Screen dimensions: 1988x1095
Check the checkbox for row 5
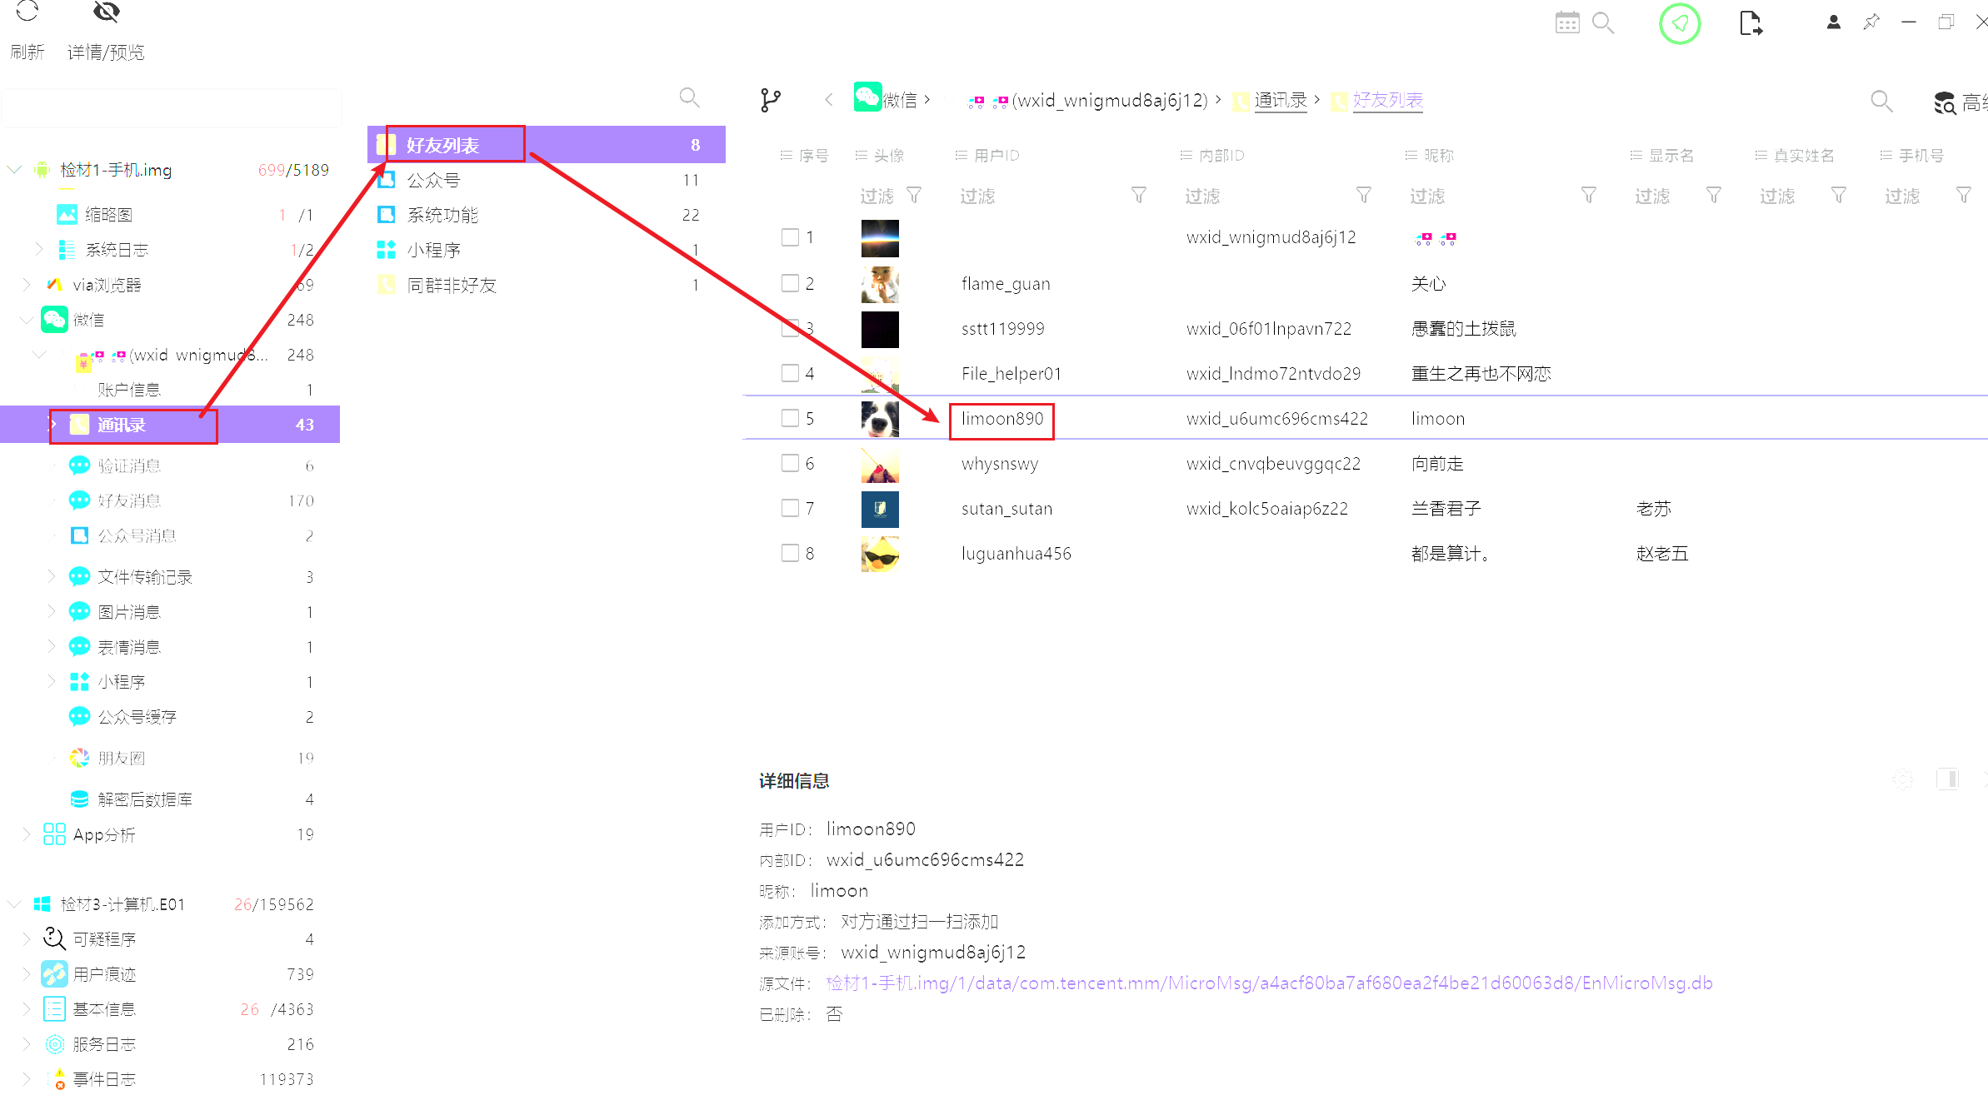click(790, 418)
